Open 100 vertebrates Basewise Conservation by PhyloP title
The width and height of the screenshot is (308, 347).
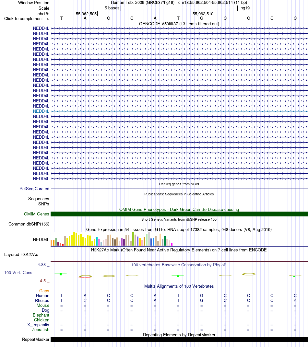pyautogui.click(x=179, y=265)
